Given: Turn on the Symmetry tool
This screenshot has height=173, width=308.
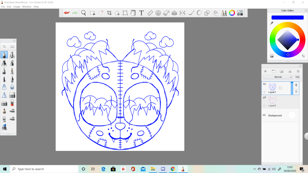Looking at the screenshot, I should point(182,13).
